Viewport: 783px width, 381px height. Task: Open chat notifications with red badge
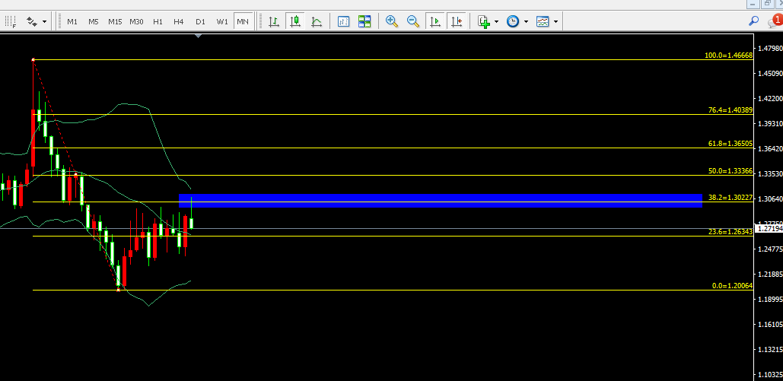pos(772,21)
